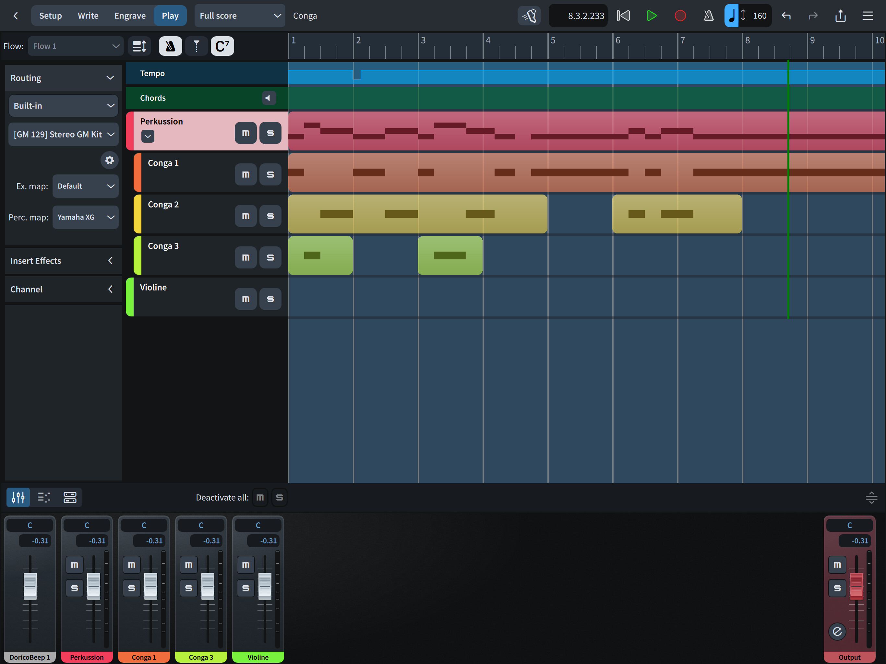Toggle the C7 chords button
This screenshot has height=664, width=886.
[222, 46]
